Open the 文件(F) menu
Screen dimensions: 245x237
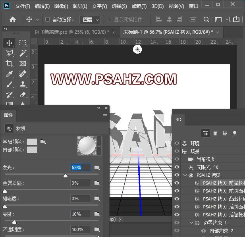[23, 6]
